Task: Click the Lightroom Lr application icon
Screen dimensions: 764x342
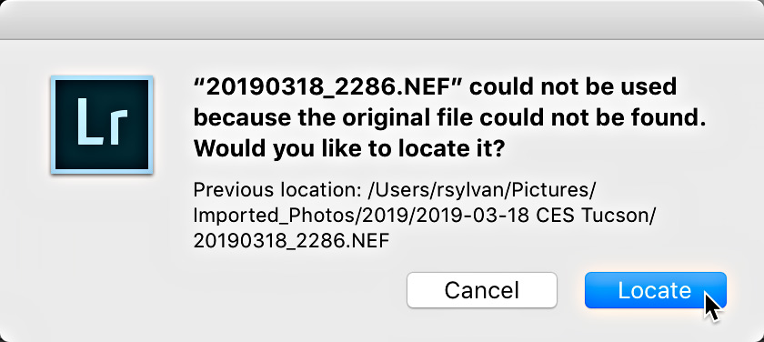Action: click(x=102, y=125)
